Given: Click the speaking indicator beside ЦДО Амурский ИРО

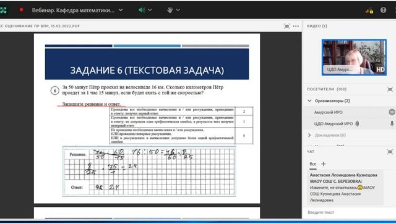Looking at the screenshot, I should (x=357, y=124).
